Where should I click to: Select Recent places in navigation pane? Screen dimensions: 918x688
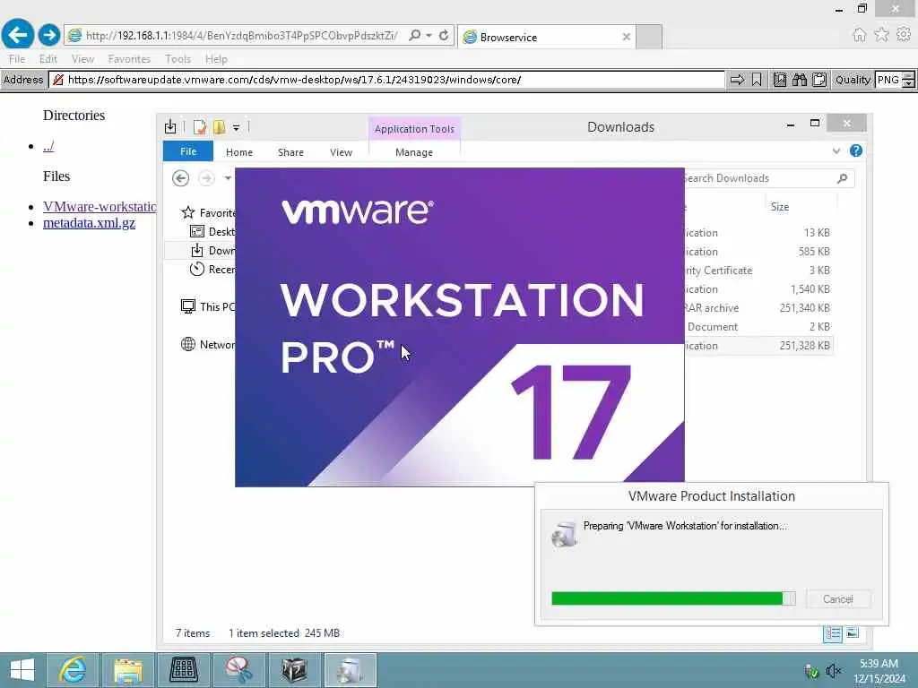212,269
